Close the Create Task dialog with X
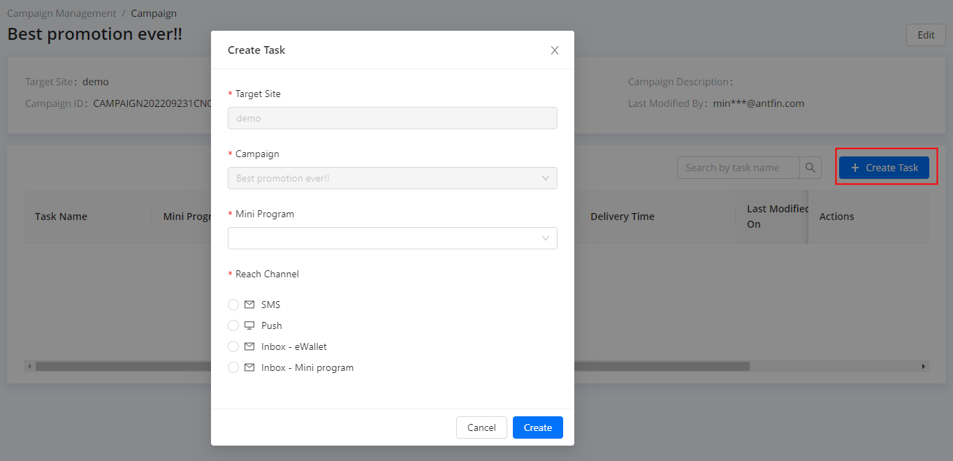 tap(555, 50)
